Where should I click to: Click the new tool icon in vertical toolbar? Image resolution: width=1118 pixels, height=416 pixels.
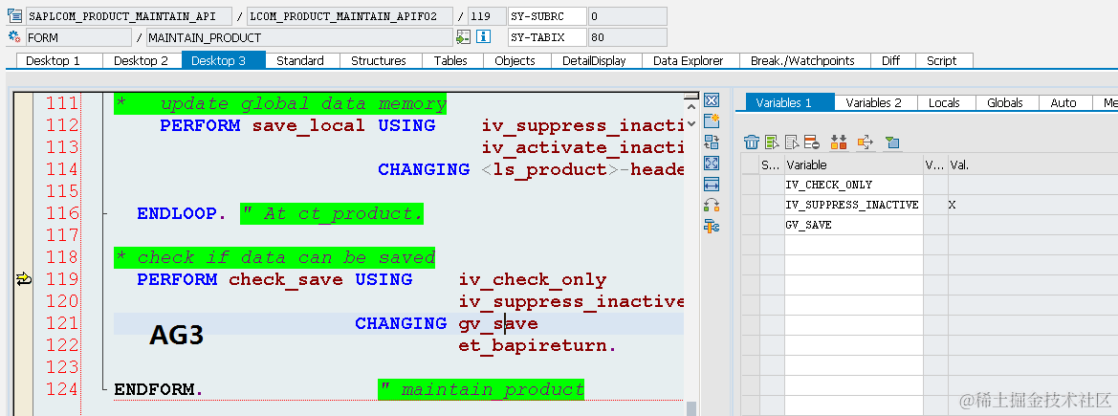[711, 120]
